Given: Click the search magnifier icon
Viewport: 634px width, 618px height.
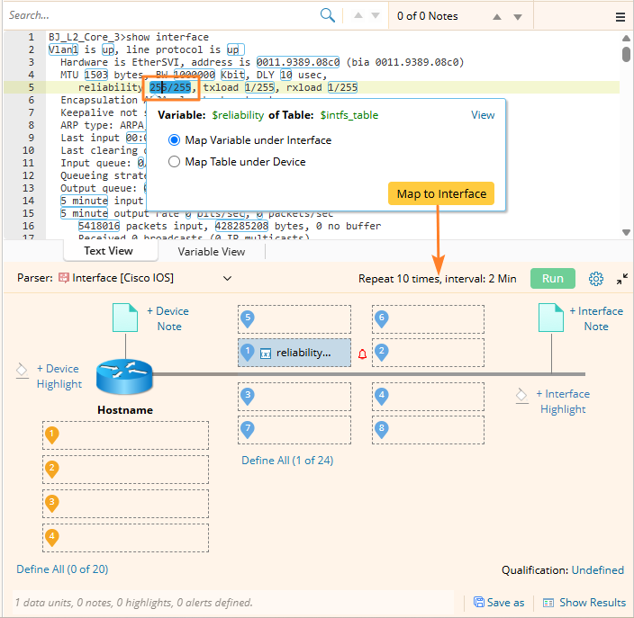Looking at the screenshot, I should (328, 15).
